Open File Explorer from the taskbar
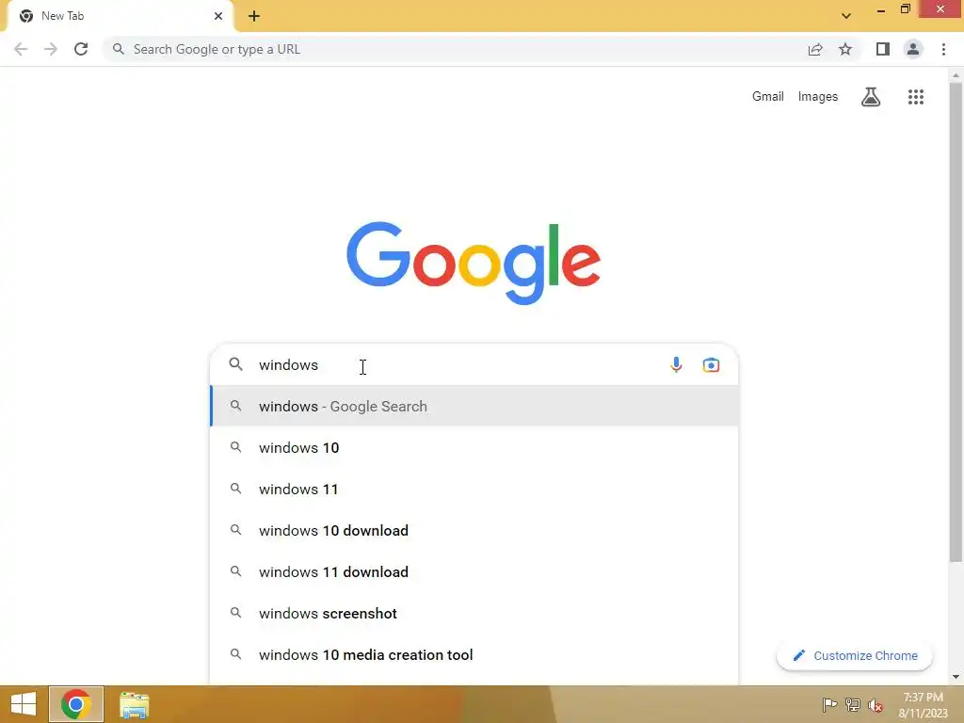Screen dimensions: 964x723 tap(134, 704)
